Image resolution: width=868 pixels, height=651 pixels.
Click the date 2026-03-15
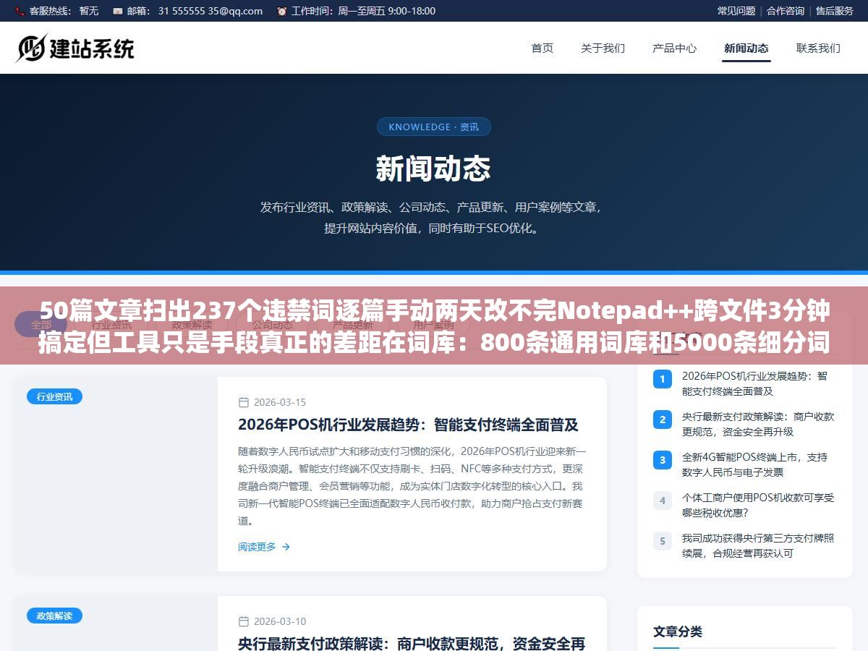pyautogui.click(x=280, y=402)
